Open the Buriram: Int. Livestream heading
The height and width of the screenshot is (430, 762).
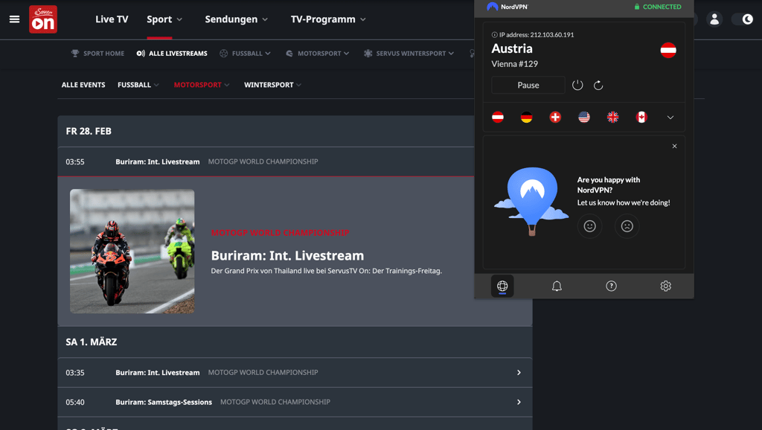pyautogui.click(x=287, y=256)
